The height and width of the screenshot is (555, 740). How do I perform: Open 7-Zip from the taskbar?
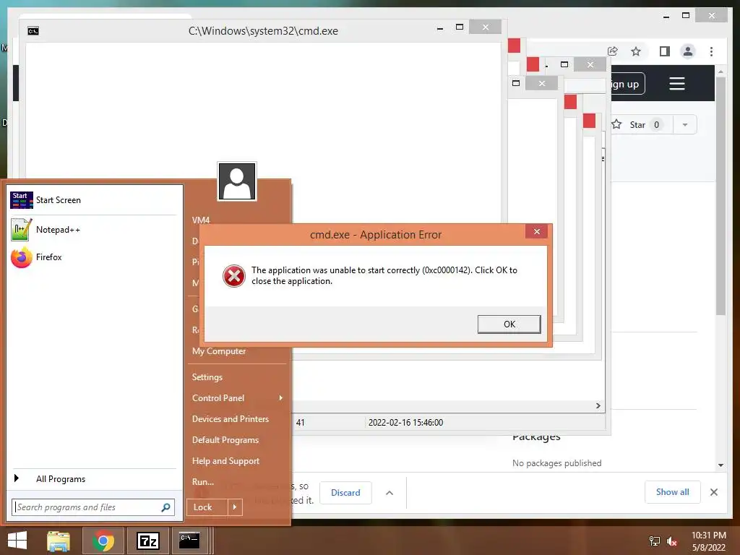pyautogui.click(x=147, y=541)
